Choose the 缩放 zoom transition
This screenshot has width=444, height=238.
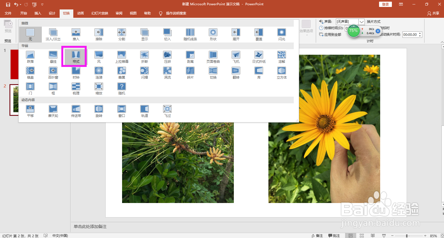click(99, 89)
